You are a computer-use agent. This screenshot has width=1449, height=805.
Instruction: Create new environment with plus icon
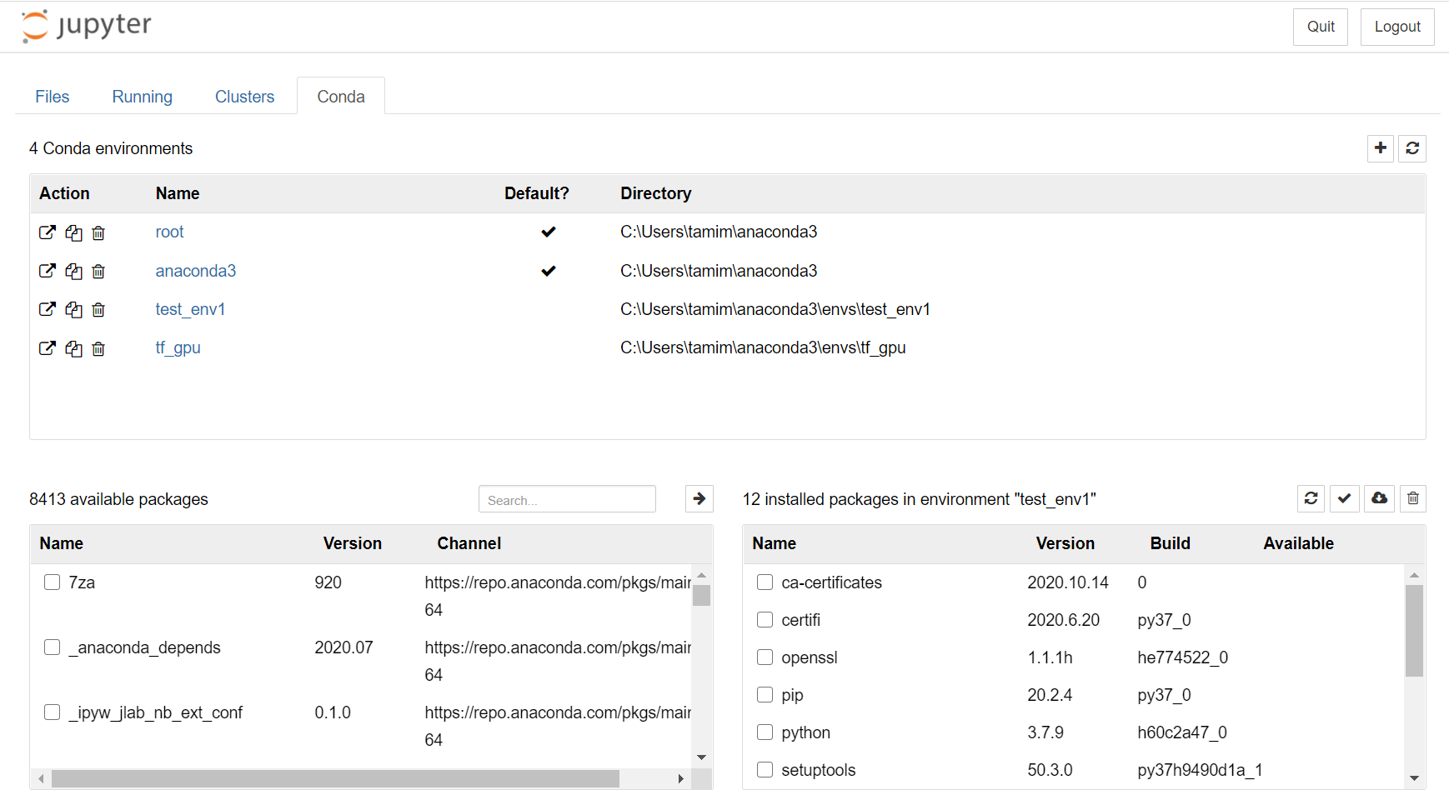pos(1381,148)
